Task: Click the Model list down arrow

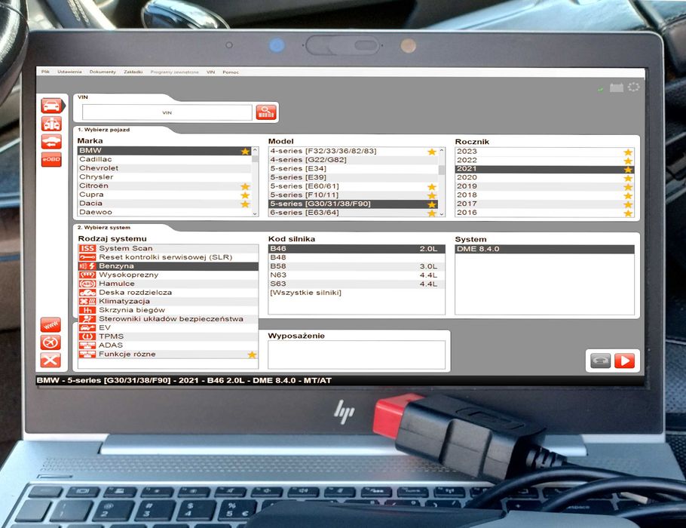Action: [x=442, y=213]
